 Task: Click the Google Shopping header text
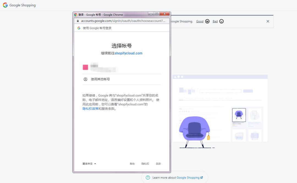coord(23,5)
